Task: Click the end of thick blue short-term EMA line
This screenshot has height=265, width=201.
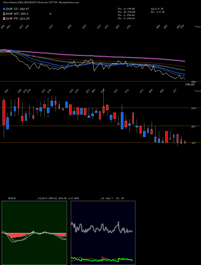Action: [184, 74]
